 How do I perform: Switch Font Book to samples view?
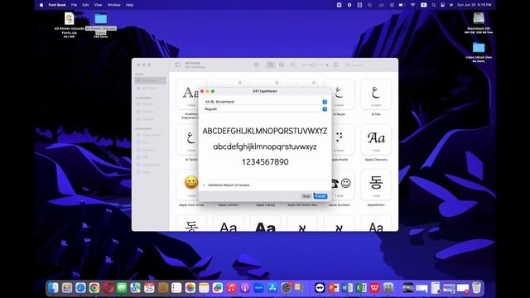coord(282,65)
